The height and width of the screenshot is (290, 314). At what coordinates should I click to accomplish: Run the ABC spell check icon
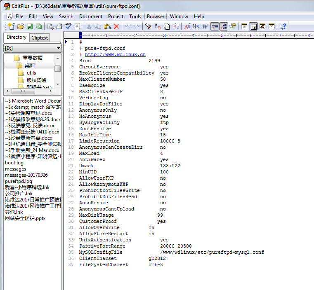(x=68, y=26)
